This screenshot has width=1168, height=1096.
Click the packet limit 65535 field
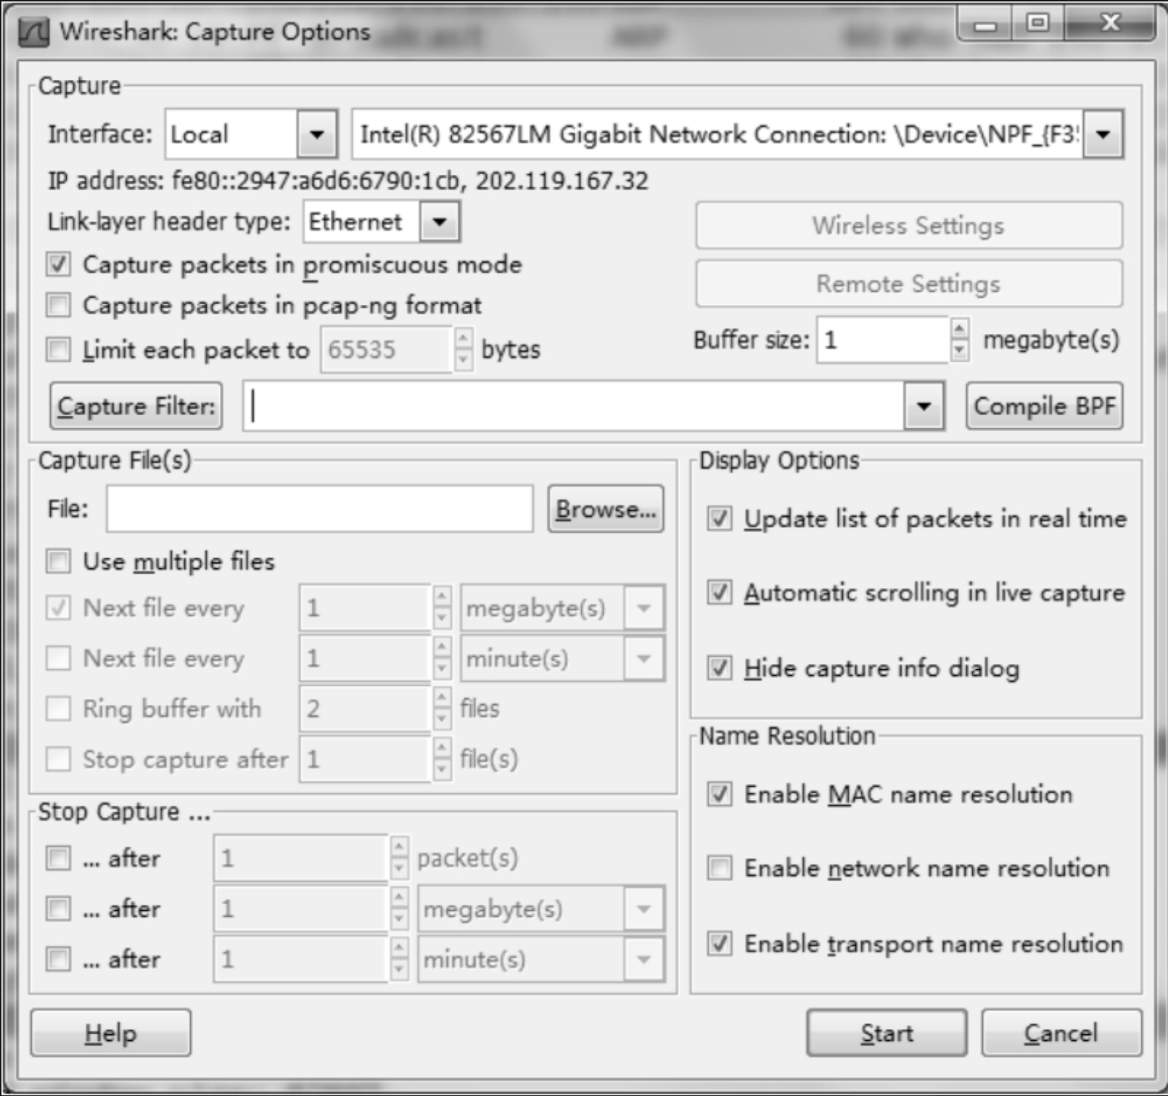tap(387, 350)
